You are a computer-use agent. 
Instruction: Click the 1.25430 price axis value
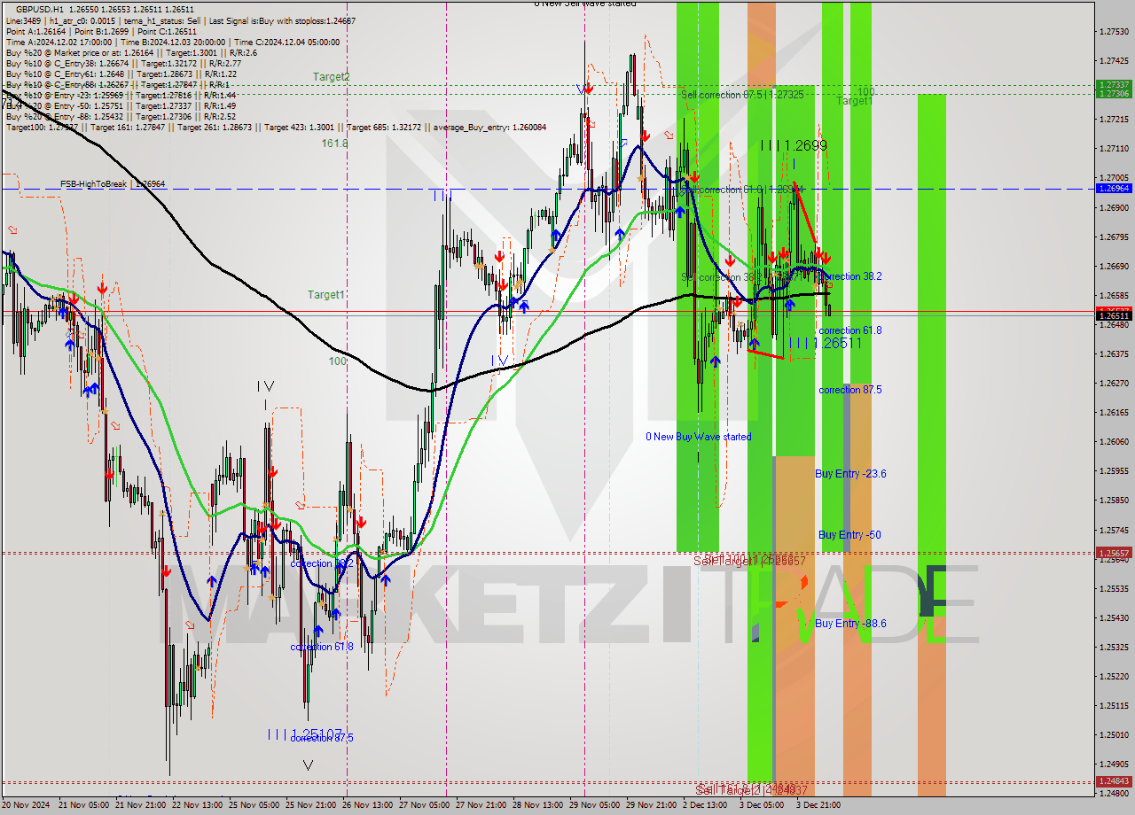pyautogui.click(x=1113, y=618)
